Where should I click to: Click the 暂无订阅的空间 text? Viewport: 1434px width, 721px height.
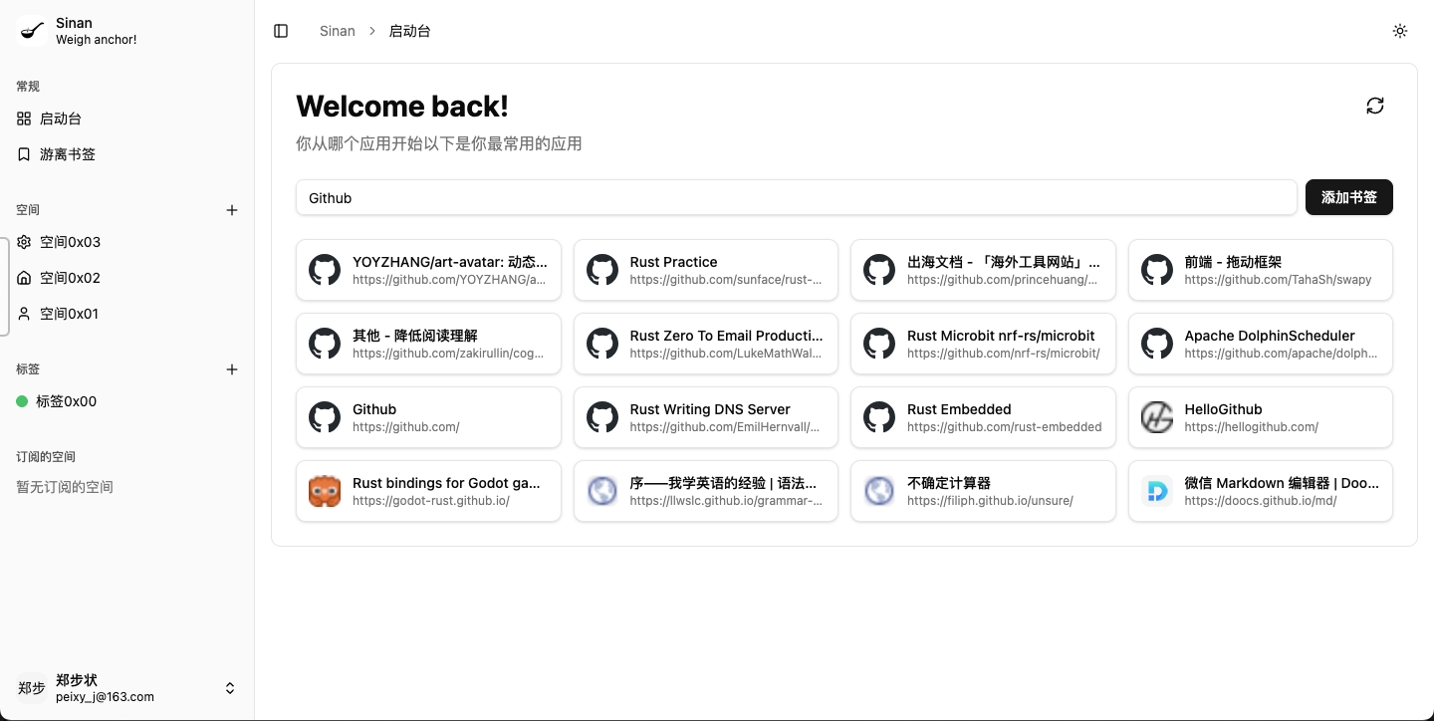click(65, 487)
